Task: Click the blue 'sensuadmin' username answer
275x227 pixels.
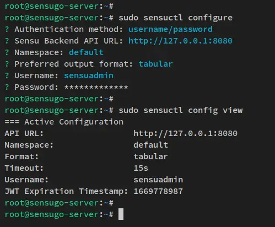Action: point(89,75)
